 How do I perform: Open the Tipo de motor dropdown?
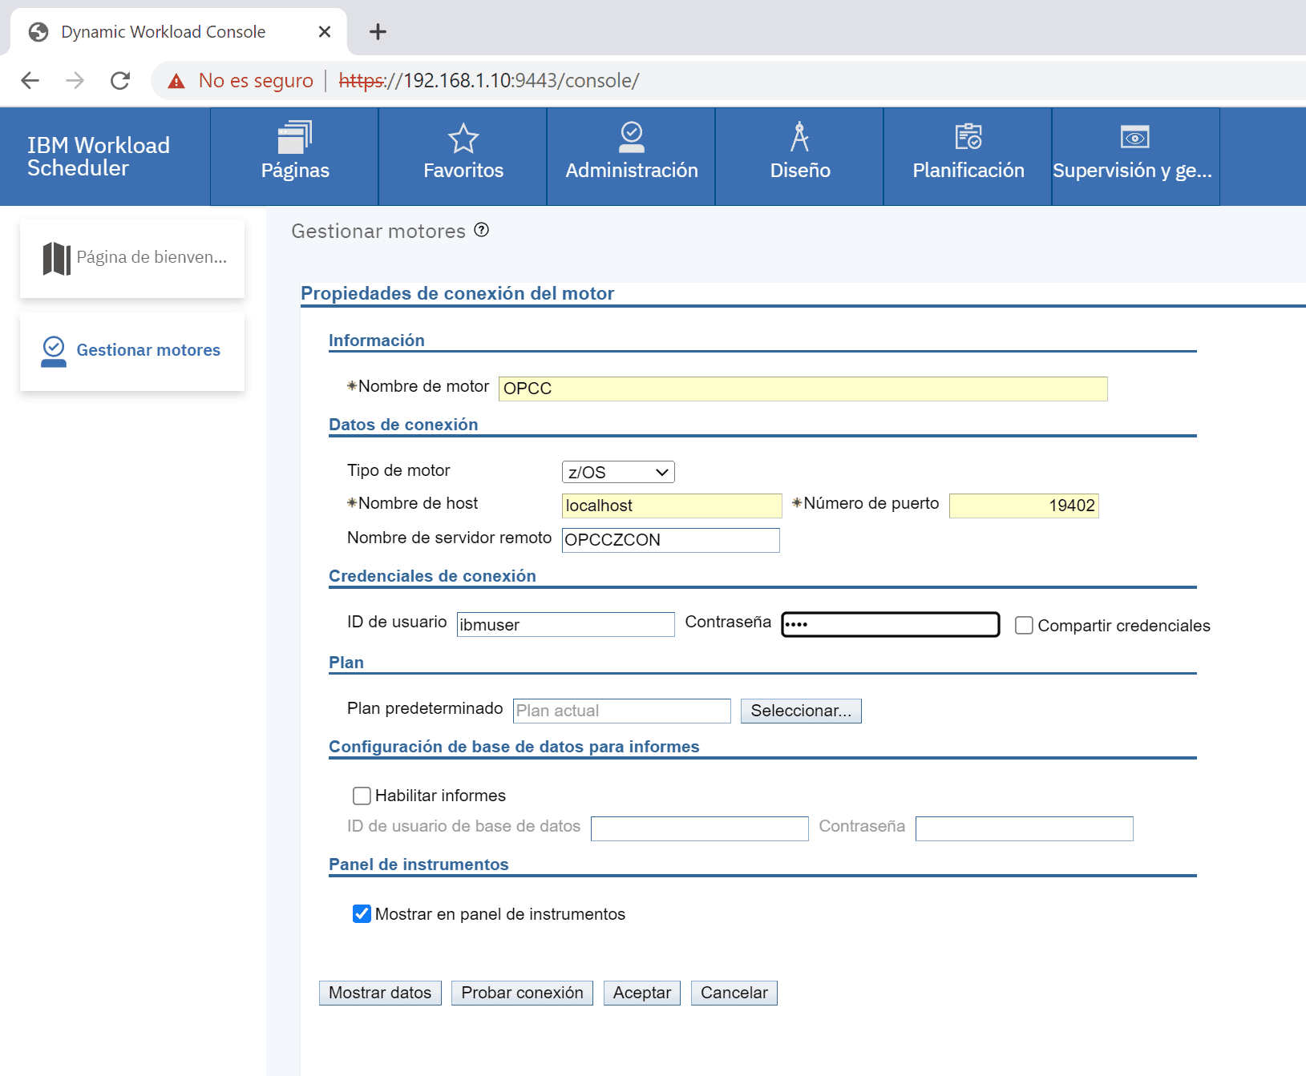[618, 472]
